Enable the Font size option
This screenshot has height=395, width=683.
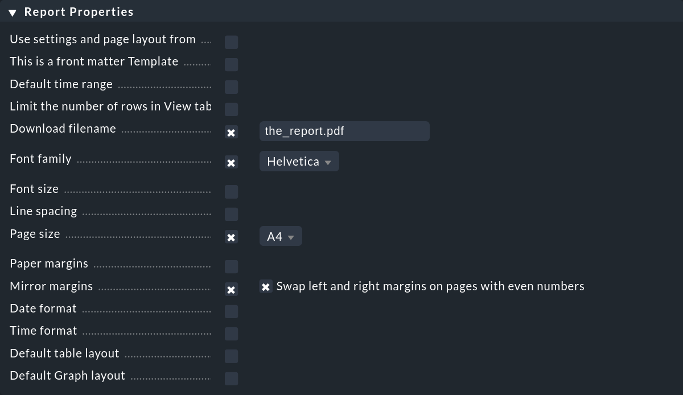pos(231,192)
